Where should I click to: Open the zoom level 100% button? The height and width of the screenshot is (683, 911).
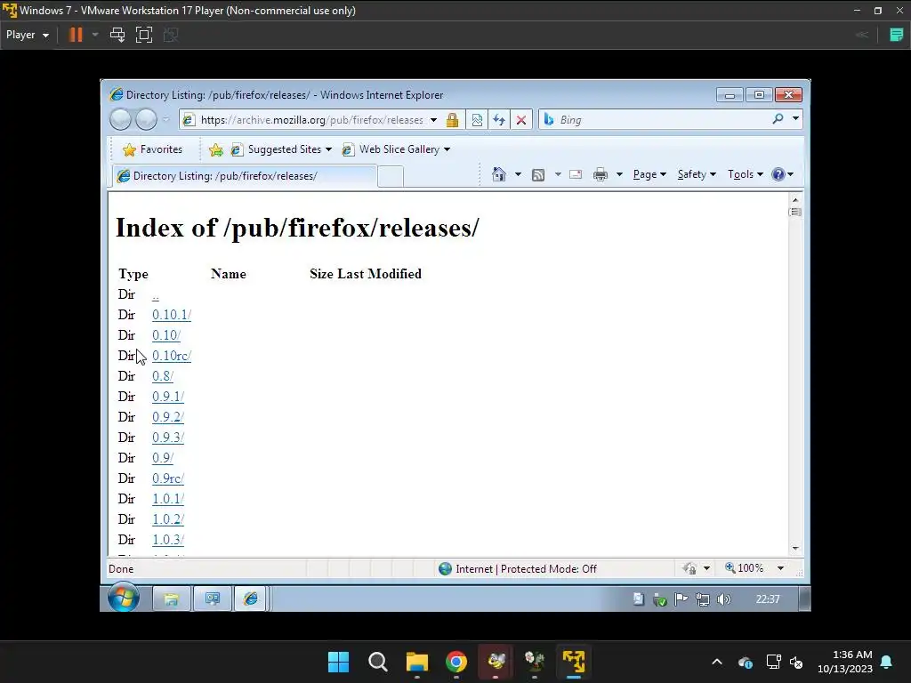tap(745, 568)
